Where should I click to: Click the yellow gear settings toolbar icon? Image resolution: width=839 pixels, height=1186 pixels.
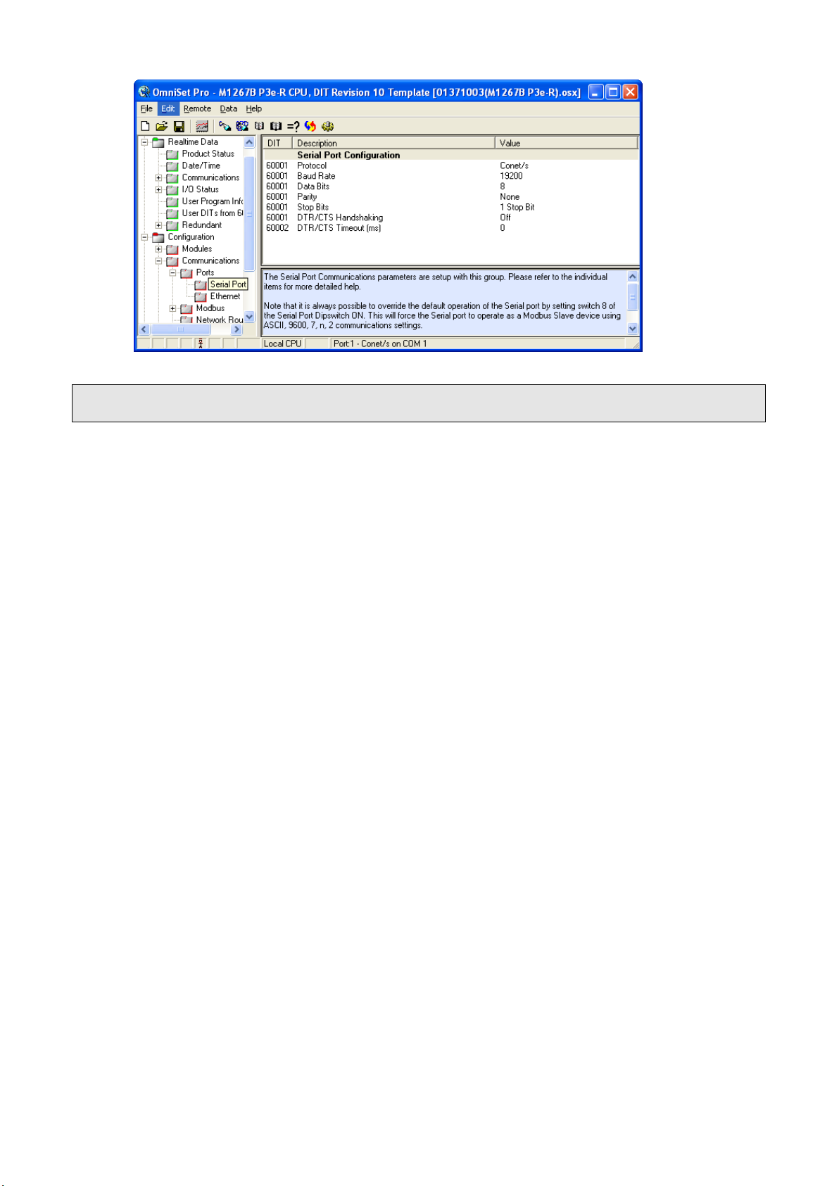tap(327, 127)
